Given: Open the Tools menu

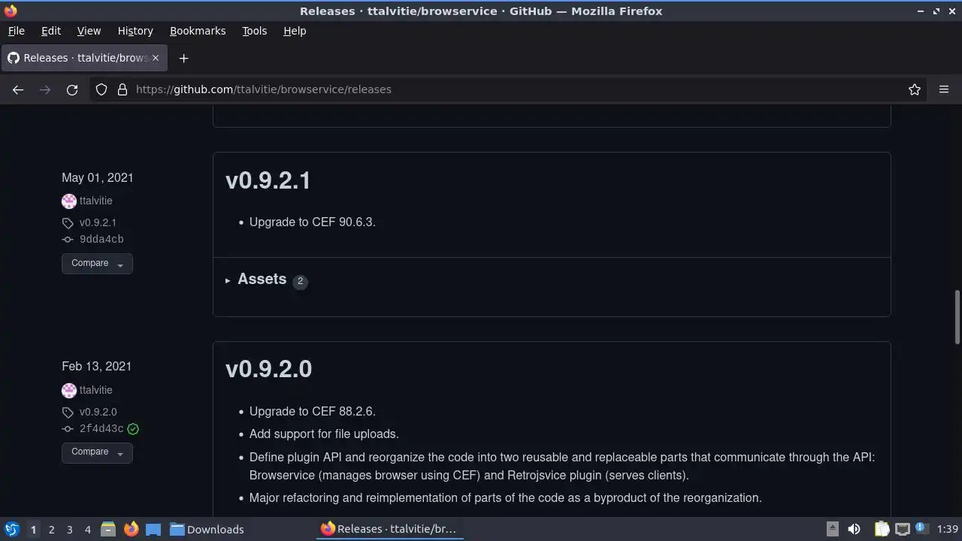Looking at the screenshot, I should coord(254,31).
